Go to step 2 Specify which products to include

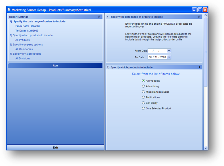[x=31, y=35]
